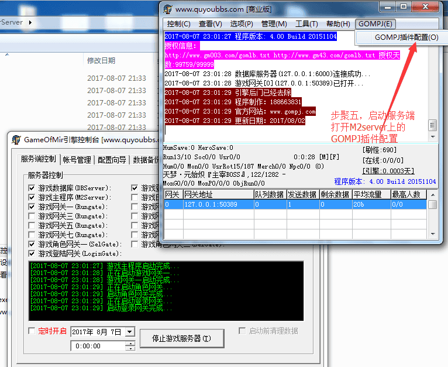
Task: Toggle 游戏主程序 (M2Server) checkbox
Action: click(32, 198)
